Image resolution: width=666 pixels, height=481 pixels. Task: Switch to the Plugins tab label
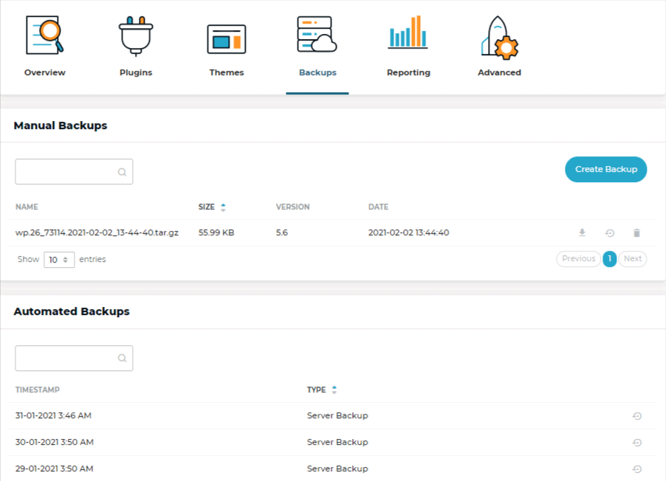[136, 72]
